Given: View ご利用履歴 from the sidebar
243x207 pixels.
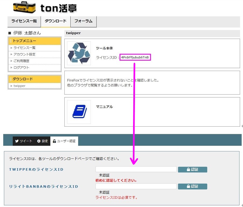Looking at the screenshot, I should pos(22,61).
